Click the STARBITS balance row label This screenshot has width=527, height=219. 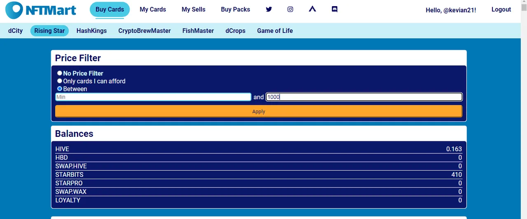[x=69, y=175]
